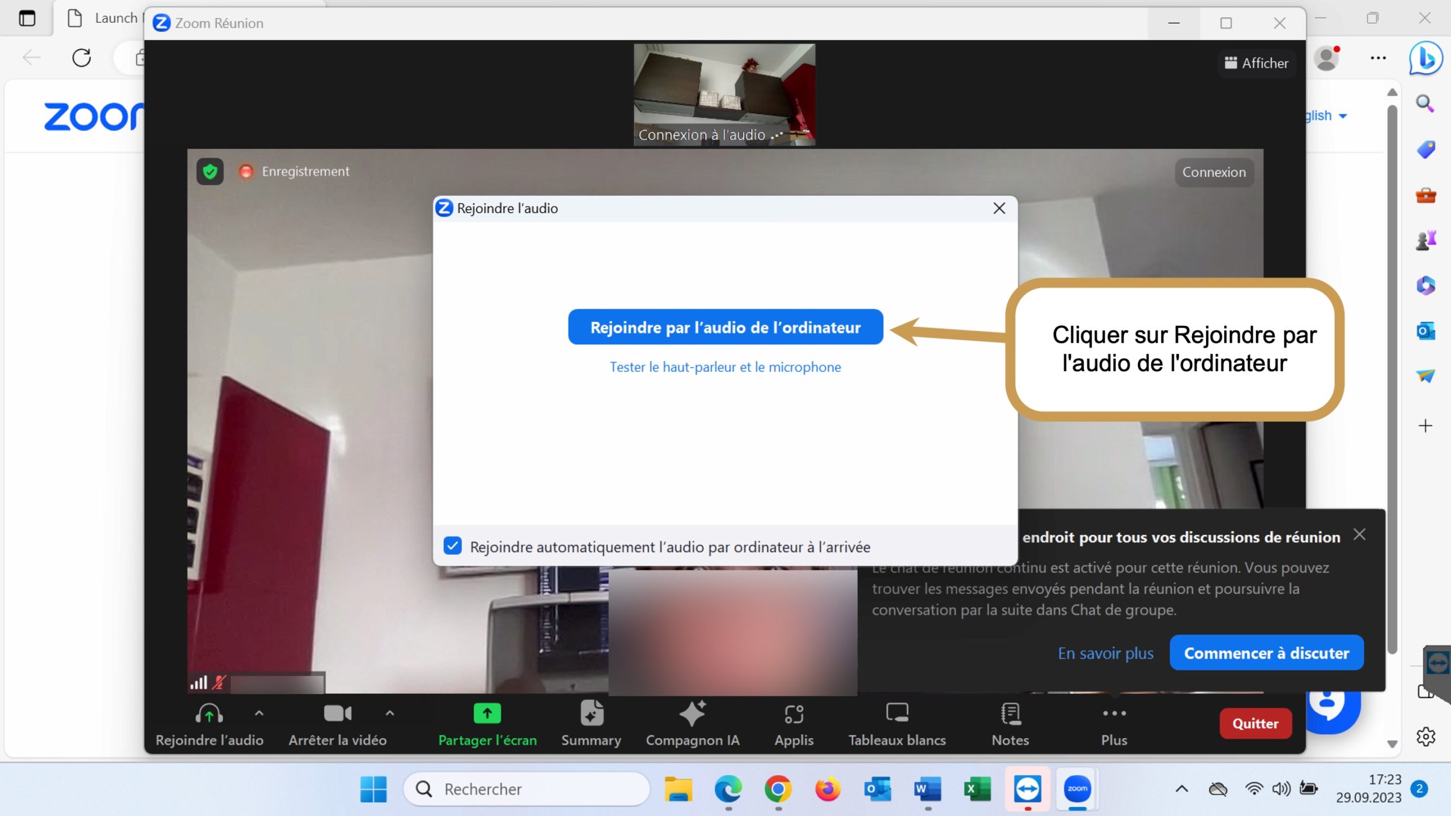Open TeamViewer from the taskbar
This screenshot has height=816, width=1451.
(1027, 789)
